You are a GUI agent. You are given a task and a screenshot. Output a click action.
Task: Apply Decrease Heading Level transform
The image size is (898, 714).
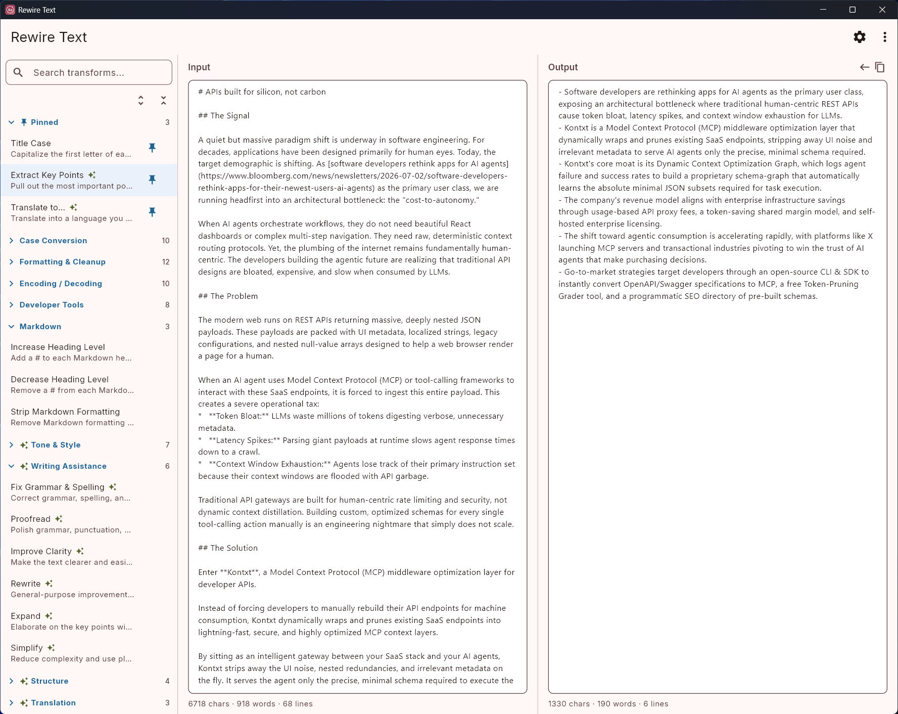(89, 384)
